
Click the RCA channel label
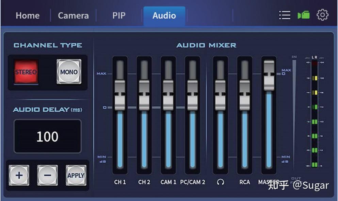(x=245, y=182)
